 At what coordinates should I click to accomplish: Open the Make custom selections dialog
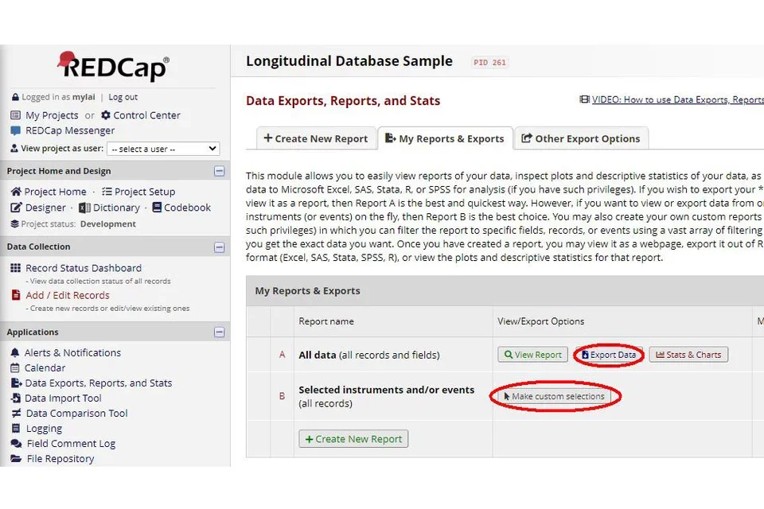[x=555, y=396]
